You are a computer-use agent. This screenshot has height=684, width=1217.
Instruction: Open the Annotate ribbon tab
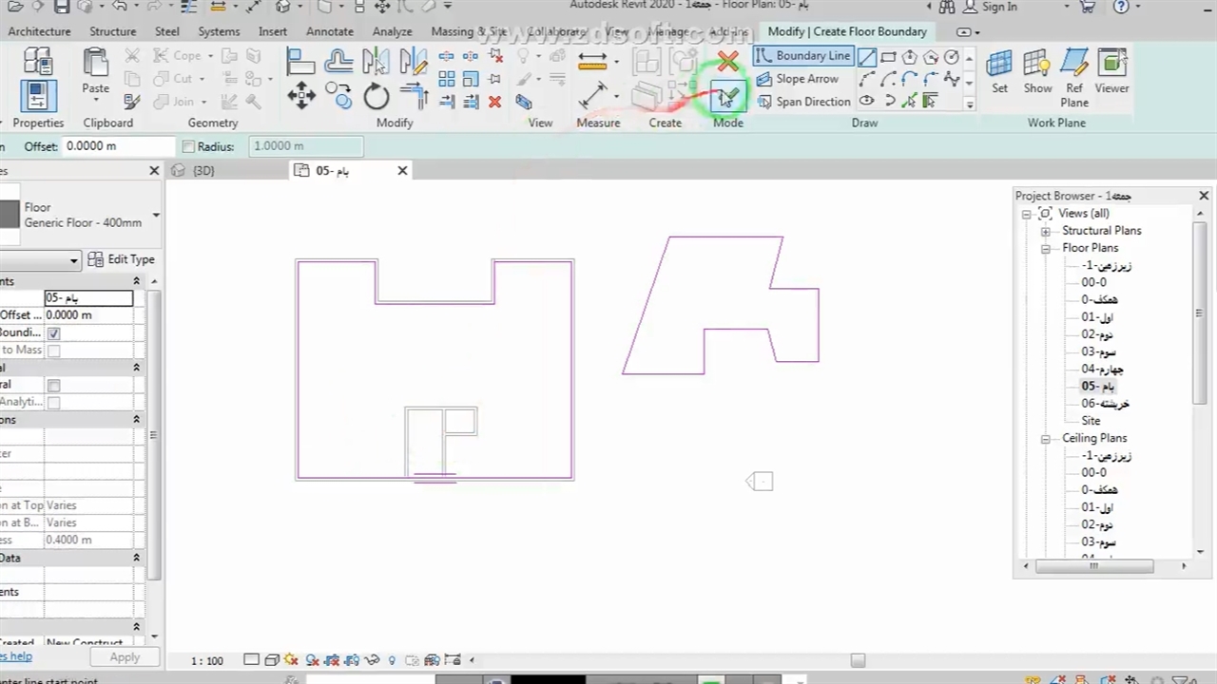pos(329,31)
